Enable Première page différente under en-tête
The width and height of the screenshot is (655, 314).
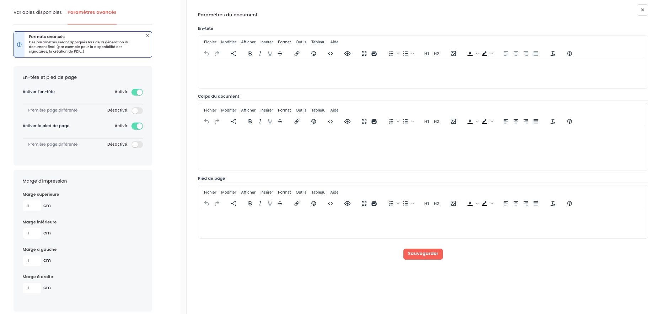click(137, 110)
